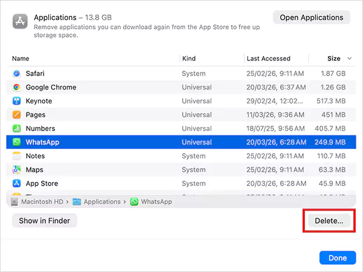The image size is (363, 272).
Task: Select the Google Chrome name
Action: click(x=51, y=87)
